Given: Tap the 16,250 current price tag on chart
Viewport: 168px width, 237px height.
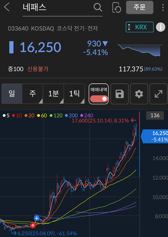Looking at the screenshot, I should tap(154, 136).
